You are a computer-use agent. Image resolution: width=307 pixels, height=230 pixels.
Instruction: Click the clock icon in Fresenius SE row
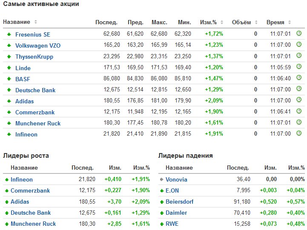tap(299, 34)
